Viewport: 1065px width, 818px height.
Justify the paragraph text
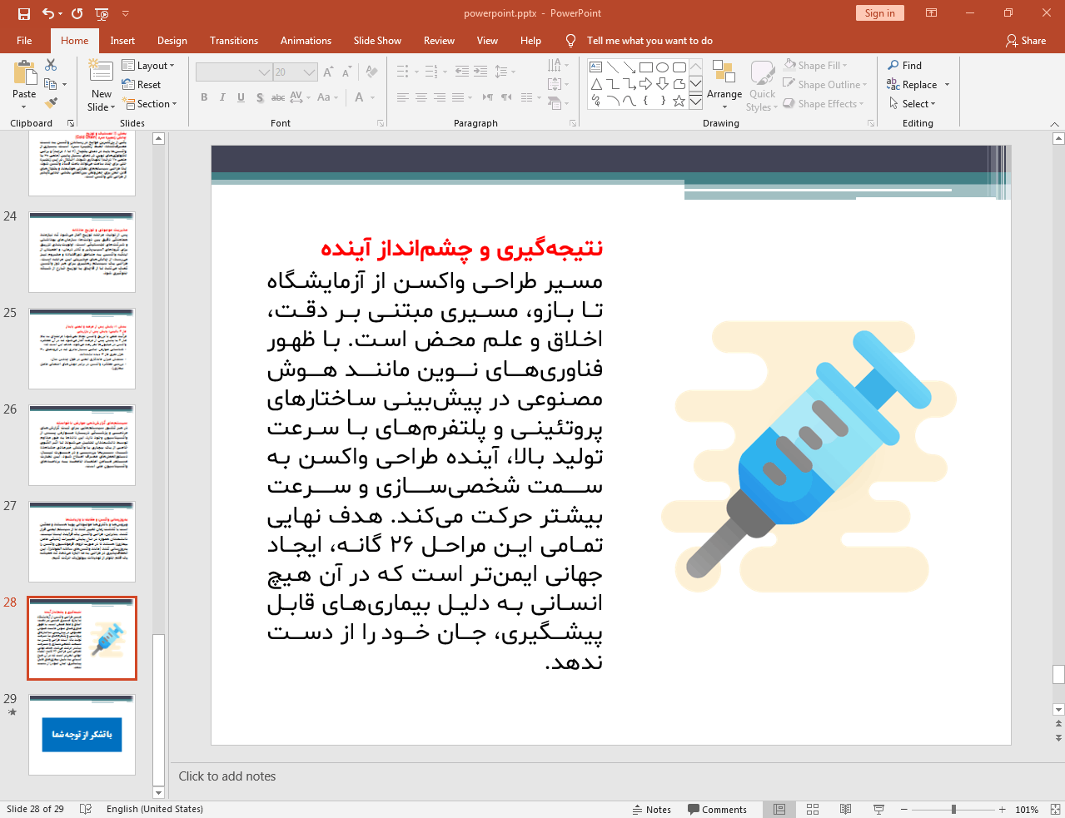(458, 97)
